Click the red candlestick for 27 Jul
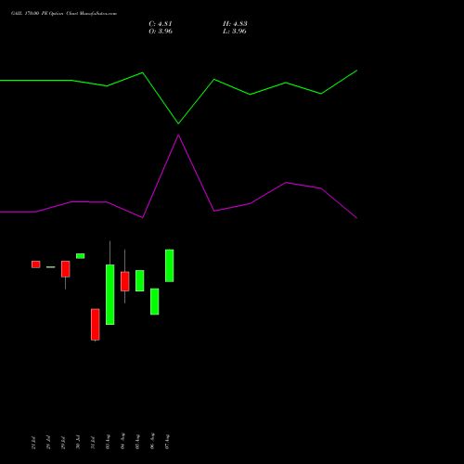The height and width of the screenshot is (464, 464). click(36, 264)
